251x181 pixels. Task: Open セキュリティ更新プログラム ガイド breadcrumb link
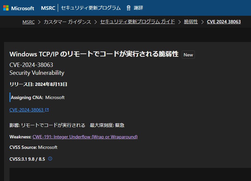(137, 22)
